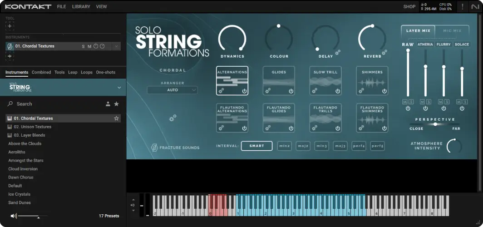Open the SHOP link

pyautogui.click(x=409, y=6)
